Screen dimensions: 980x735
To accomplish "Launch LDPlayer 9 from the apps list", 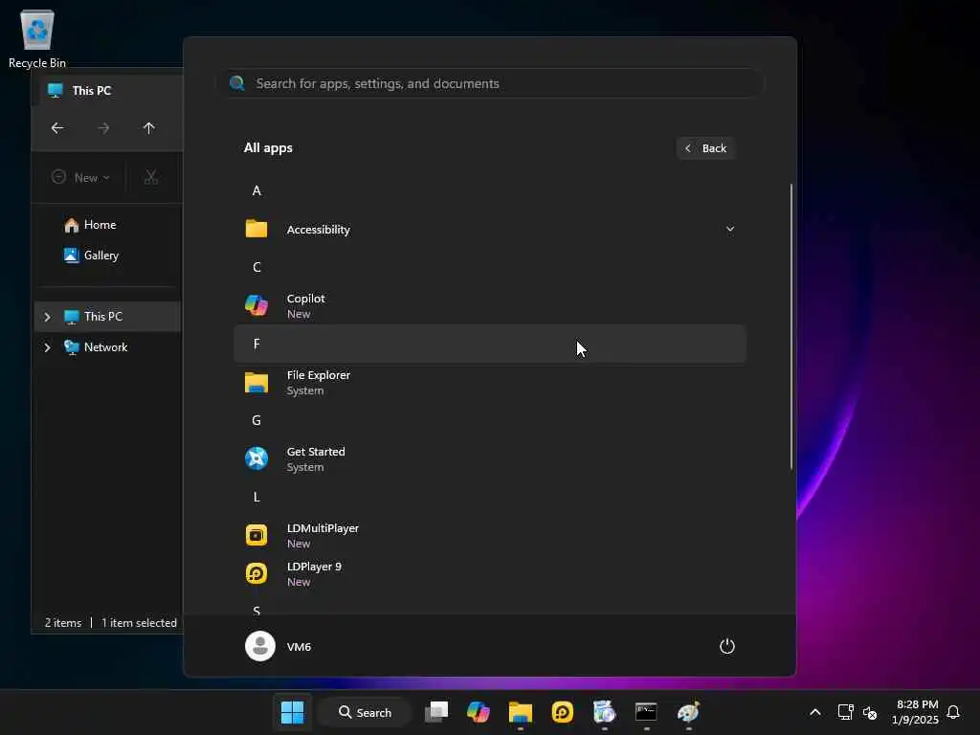I will [x=489, y=574].
